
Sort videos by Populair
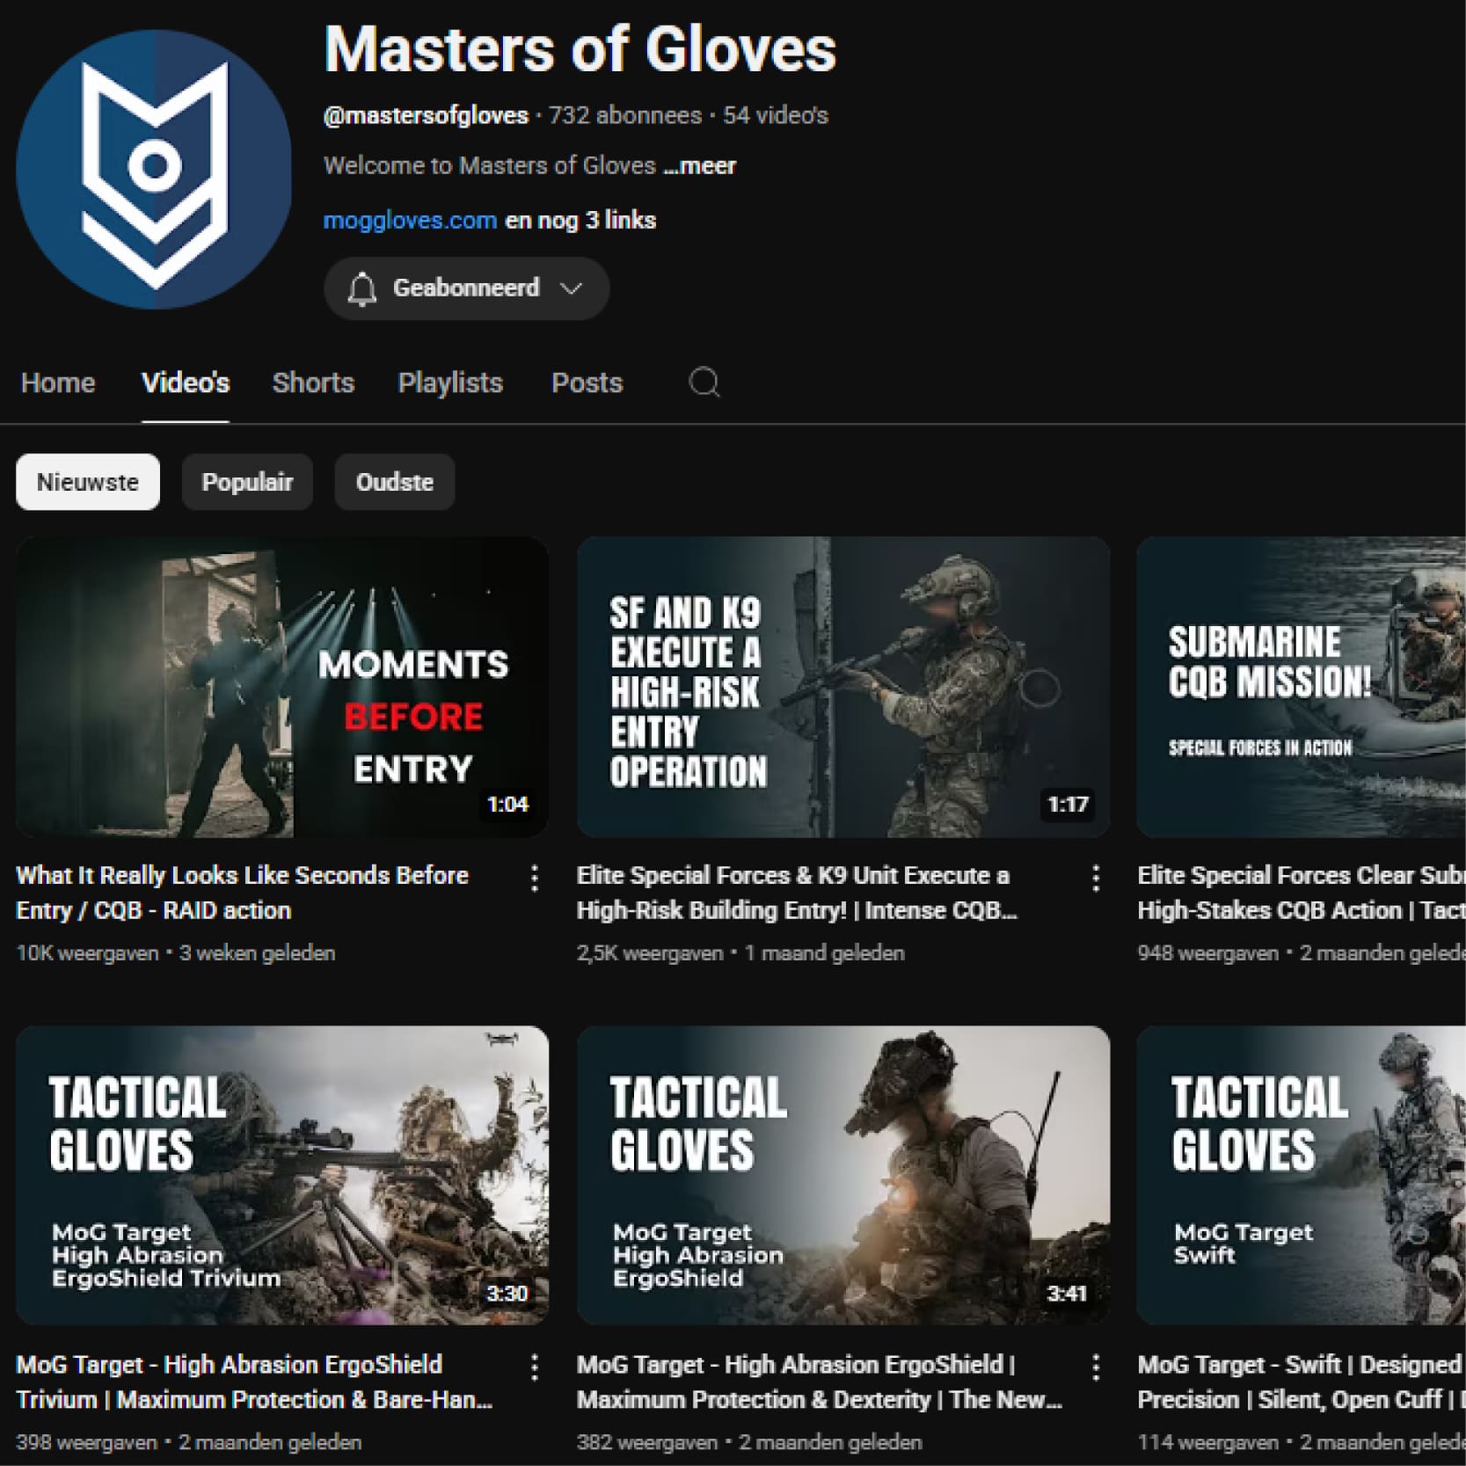(x=247, y=482)
